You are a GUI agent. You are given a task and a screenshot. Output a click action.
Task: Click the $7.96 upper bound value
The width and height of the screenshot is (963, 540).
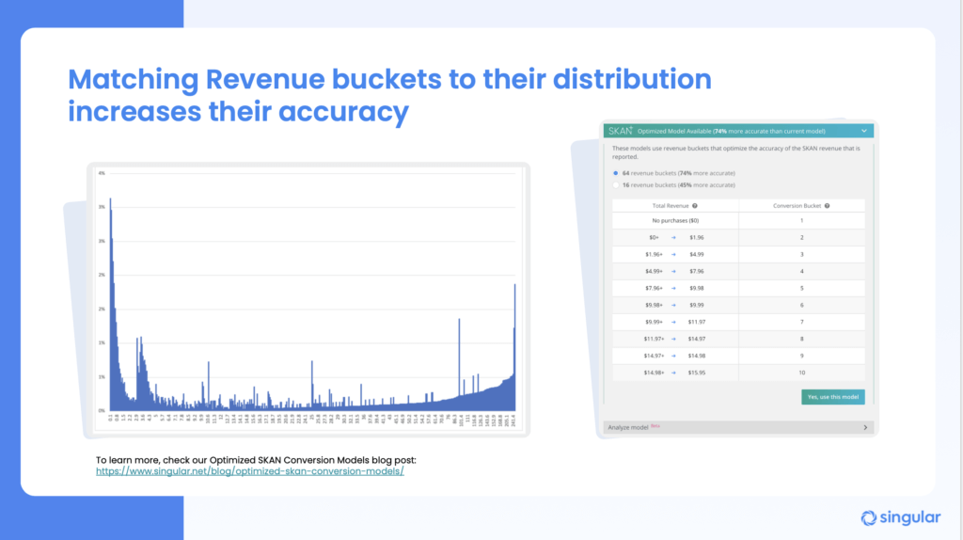[697, 271]
